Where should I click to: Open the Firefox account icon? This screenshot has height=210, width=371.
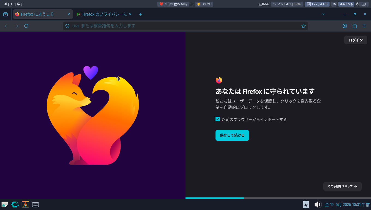[345, 26]
